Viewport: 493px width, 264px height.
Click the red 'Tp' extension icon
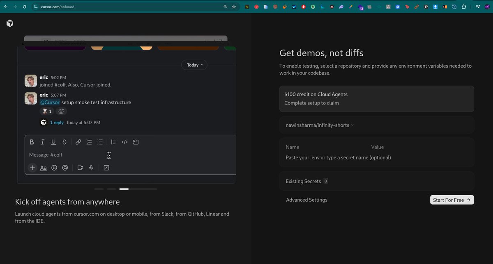(x=407, y=7)
